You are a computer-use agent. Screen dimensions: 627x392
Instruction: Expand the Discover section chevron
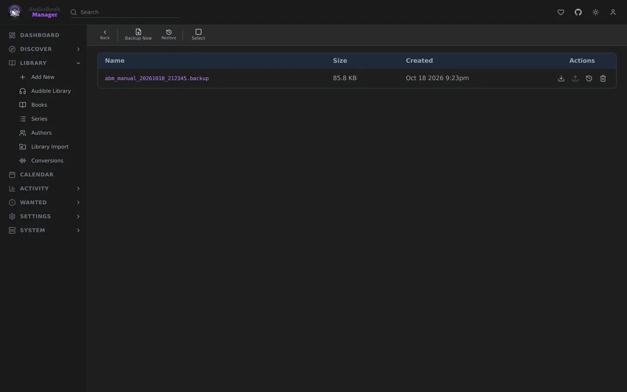pos(78,49)
